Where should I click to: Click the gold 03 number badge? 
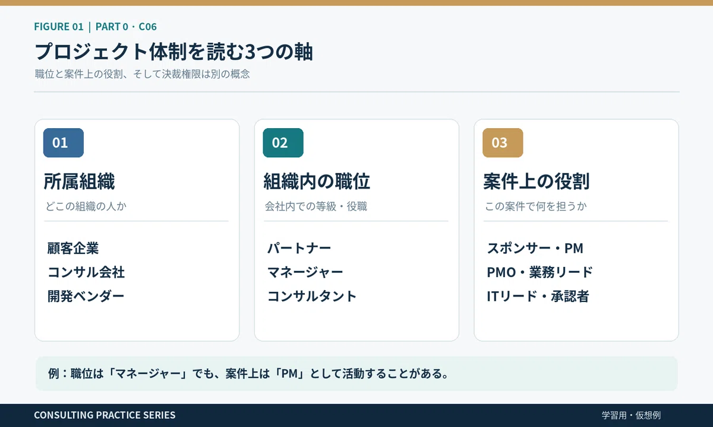(503, 143)
